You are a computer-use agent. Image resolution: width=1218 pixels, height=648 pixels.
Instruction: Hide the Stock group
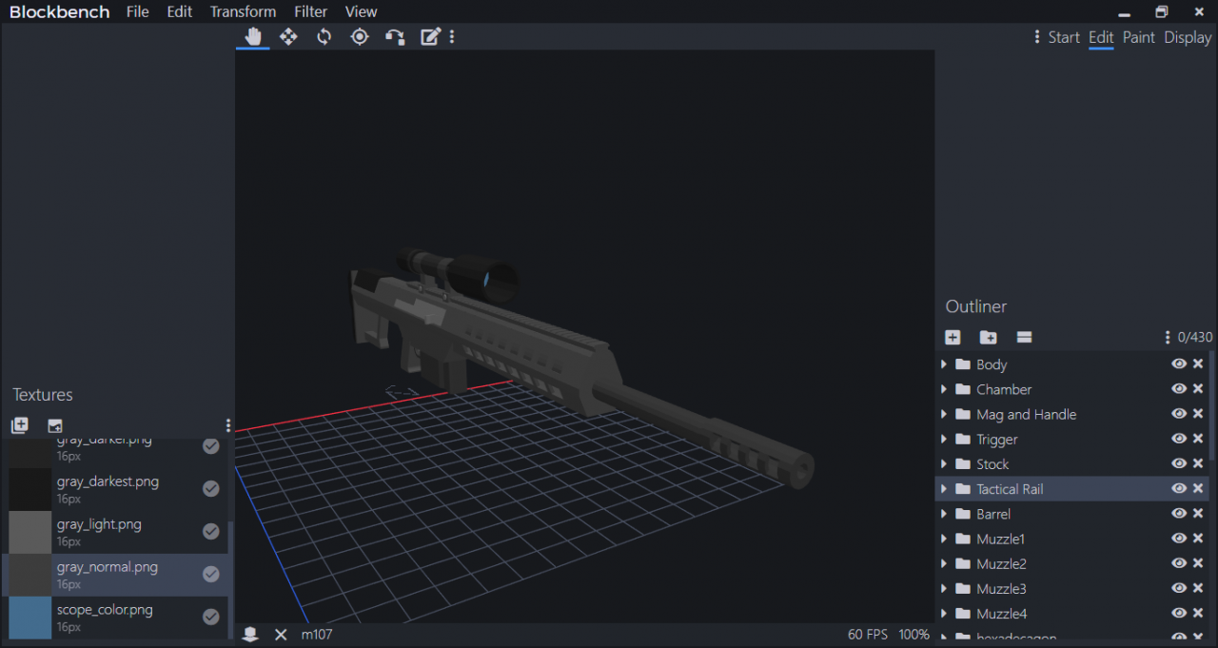pos(1179,463)
